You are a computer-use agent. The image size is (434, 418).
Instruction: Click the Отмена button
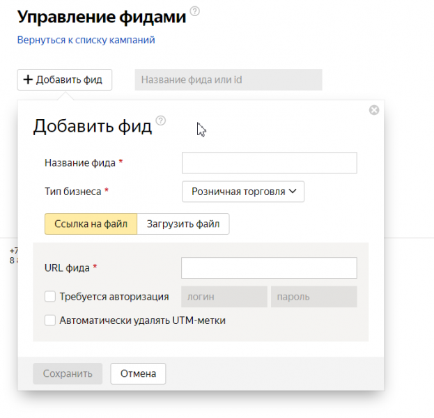point(138,373)
